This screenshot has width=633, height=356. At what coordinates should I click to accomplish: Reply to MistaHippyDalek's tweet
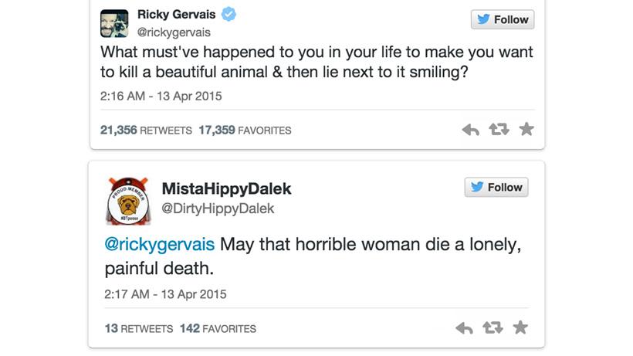[x=464, y=328]
